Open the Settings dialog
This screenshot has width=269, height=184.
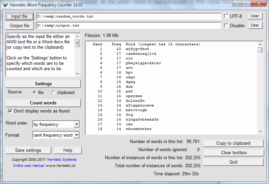coord(43,84)
